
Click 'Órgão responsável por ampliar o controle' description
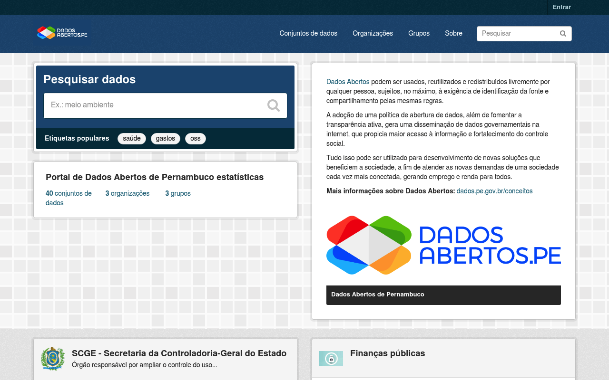pos(145,365)
